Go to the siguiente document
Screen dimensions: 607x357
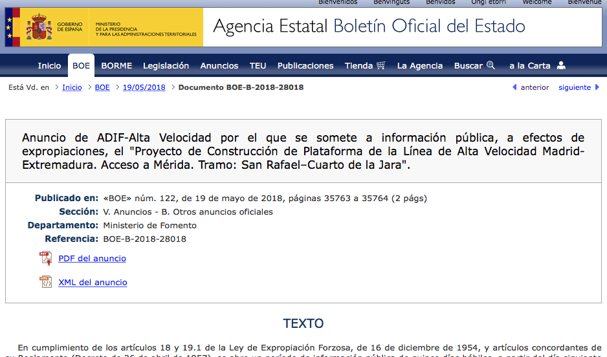(575, 87)
